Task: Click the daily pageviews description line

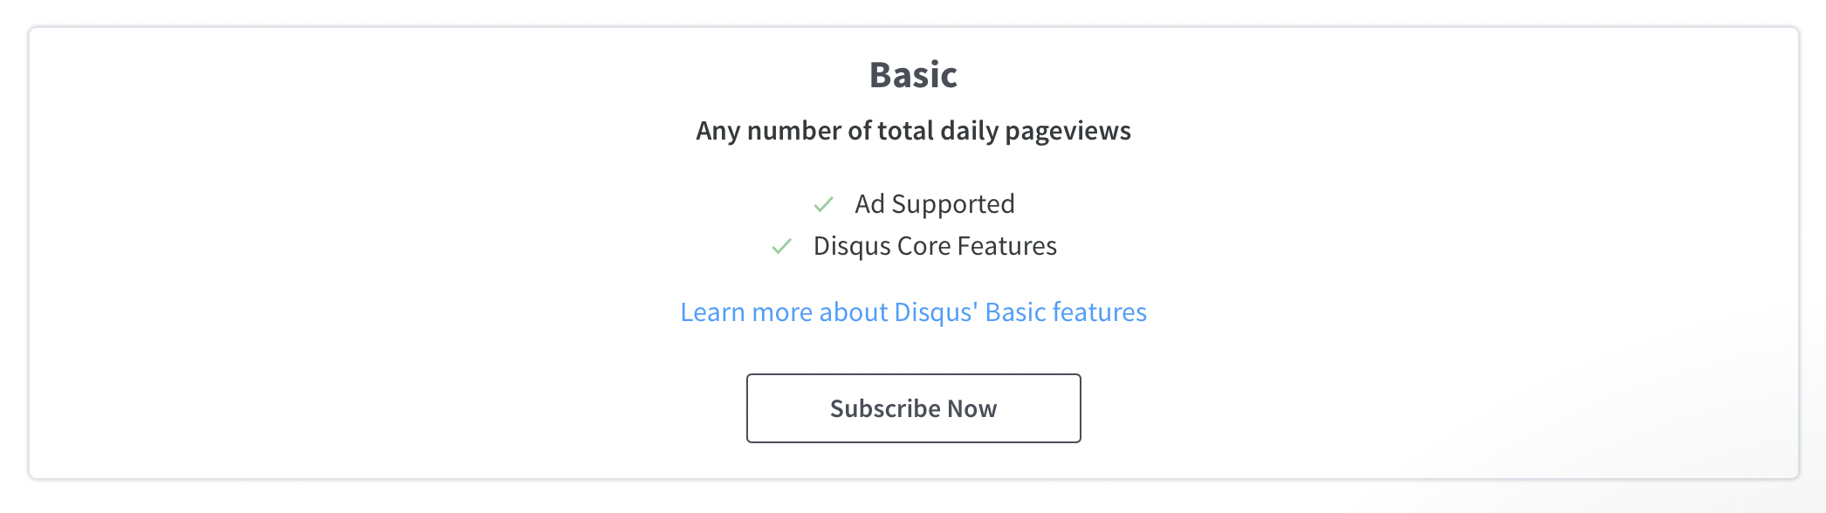Action: (913, 131)
